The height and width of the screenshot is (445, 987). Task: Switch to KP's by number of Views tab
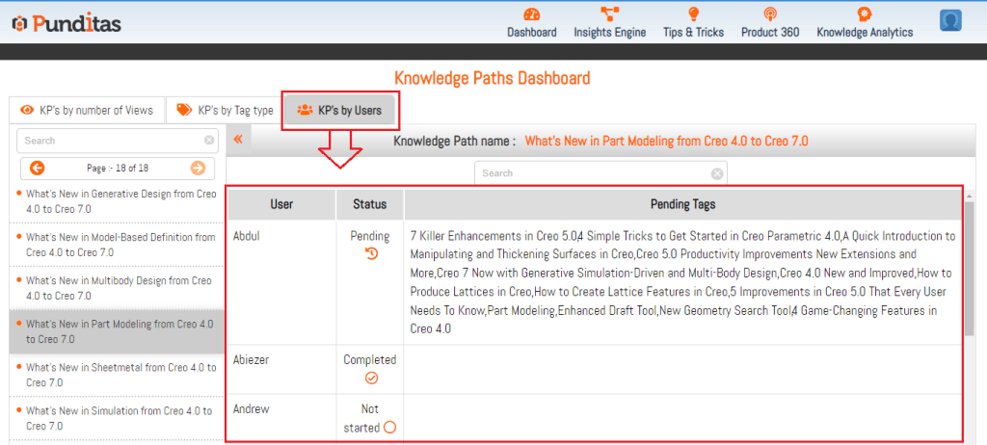click(x=87, y=111)
